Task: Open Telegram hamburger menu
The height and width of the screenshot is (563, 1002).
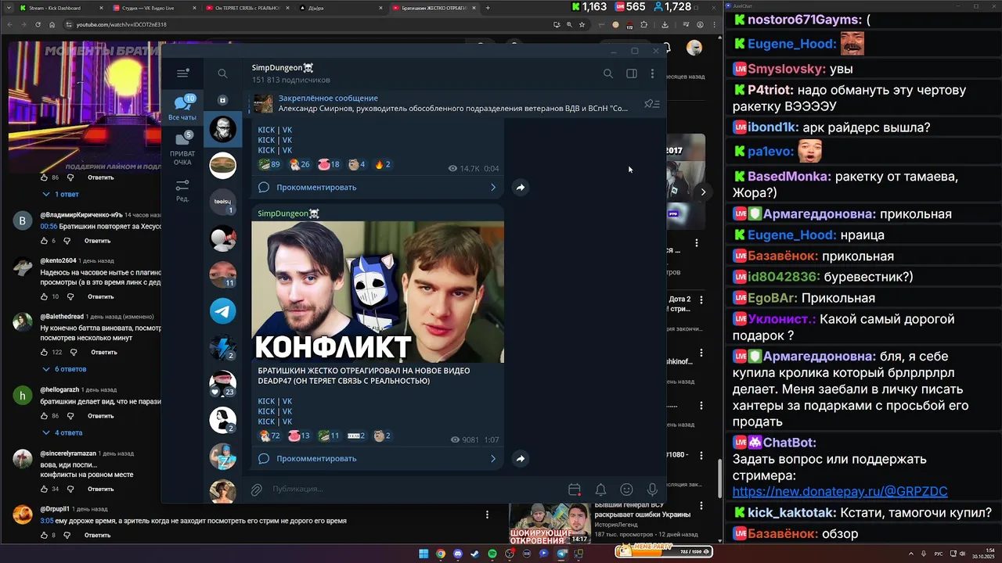Action: coord(182,74)
